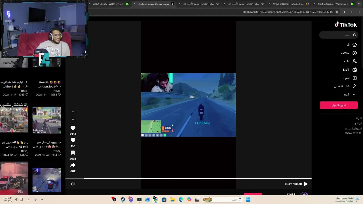Viewport: 363px width, 204px height.
Task: Click the search magnifier icon in TikTok sidebar
Action: (354, 35)
